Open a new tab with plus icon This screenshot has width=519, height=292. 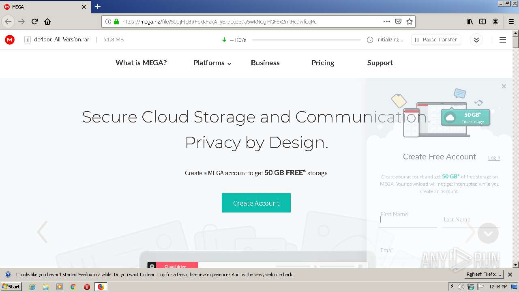tap(98, 6)
